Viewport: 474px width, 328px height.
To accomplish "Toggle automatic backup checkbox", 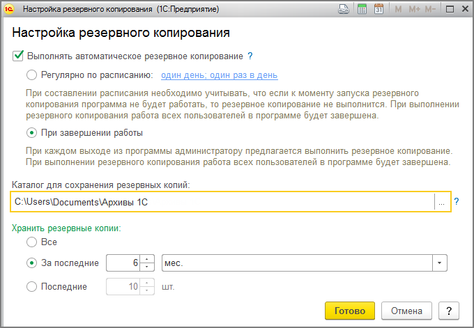I will 18,56.
